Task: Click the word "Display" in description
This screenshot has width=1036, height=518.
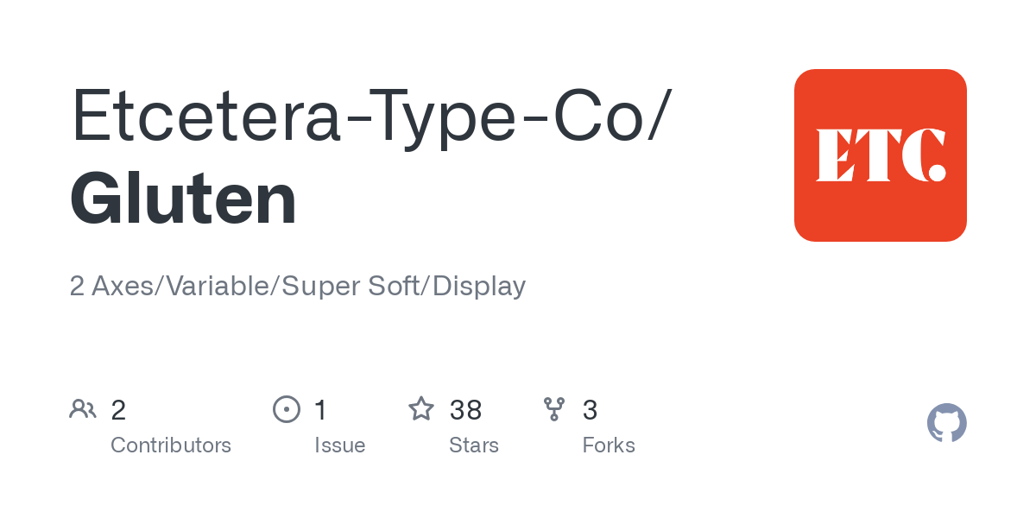Action: [479, 286]
